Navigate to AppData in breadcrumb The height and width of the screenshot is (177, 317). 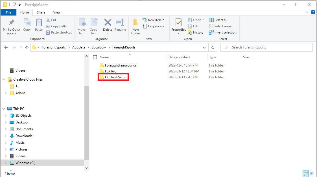tap(79, 47)
